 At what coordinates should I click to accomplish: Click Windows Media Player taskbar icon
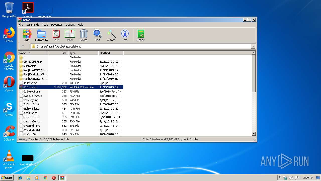point(37,178)
